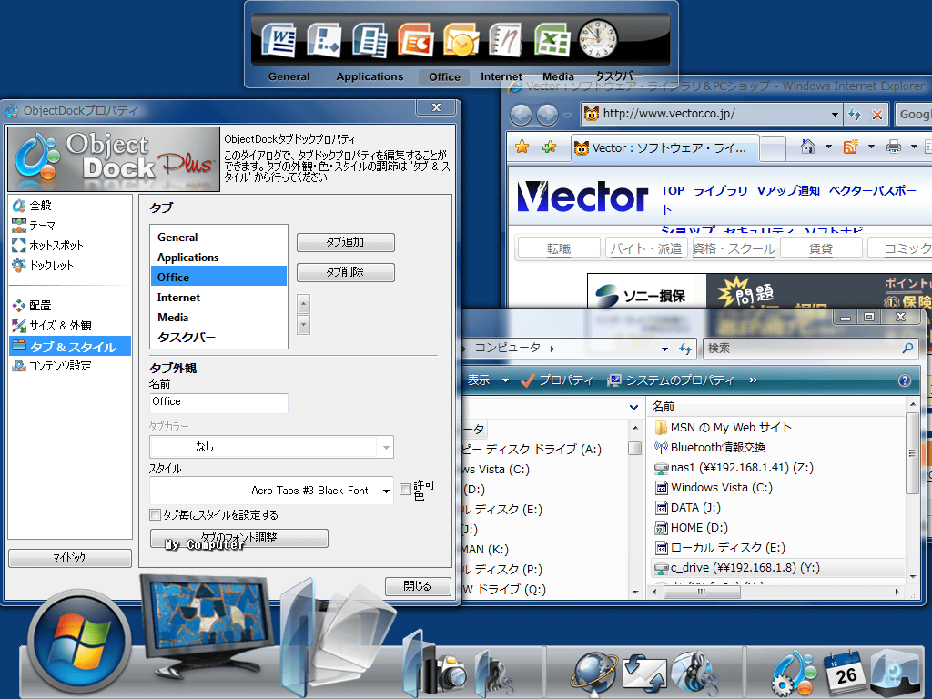Click the マイドック button
This screenshot has height=699, width=932.
(69, 558)
